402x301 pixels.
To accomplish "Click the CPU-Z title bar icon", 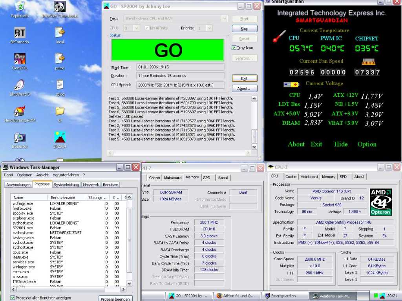I will (x=270, y=167).
